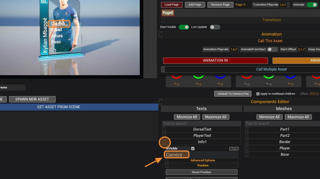Click the Offset value 400,0 field
This screenshot has width=320, height=179.
(314, 94)
